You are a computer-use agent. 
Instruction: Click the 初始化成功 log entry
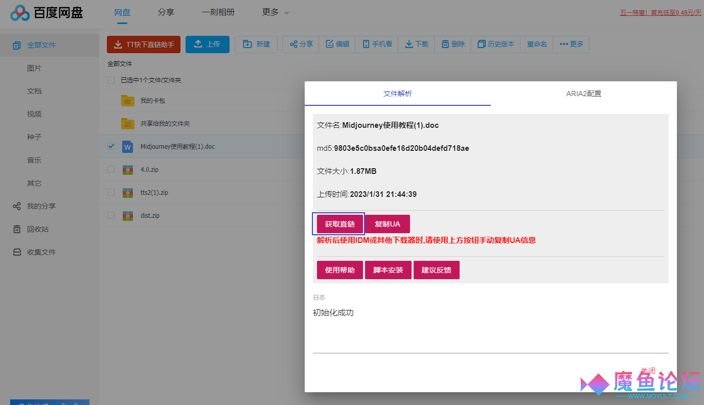tap(333, 312)
